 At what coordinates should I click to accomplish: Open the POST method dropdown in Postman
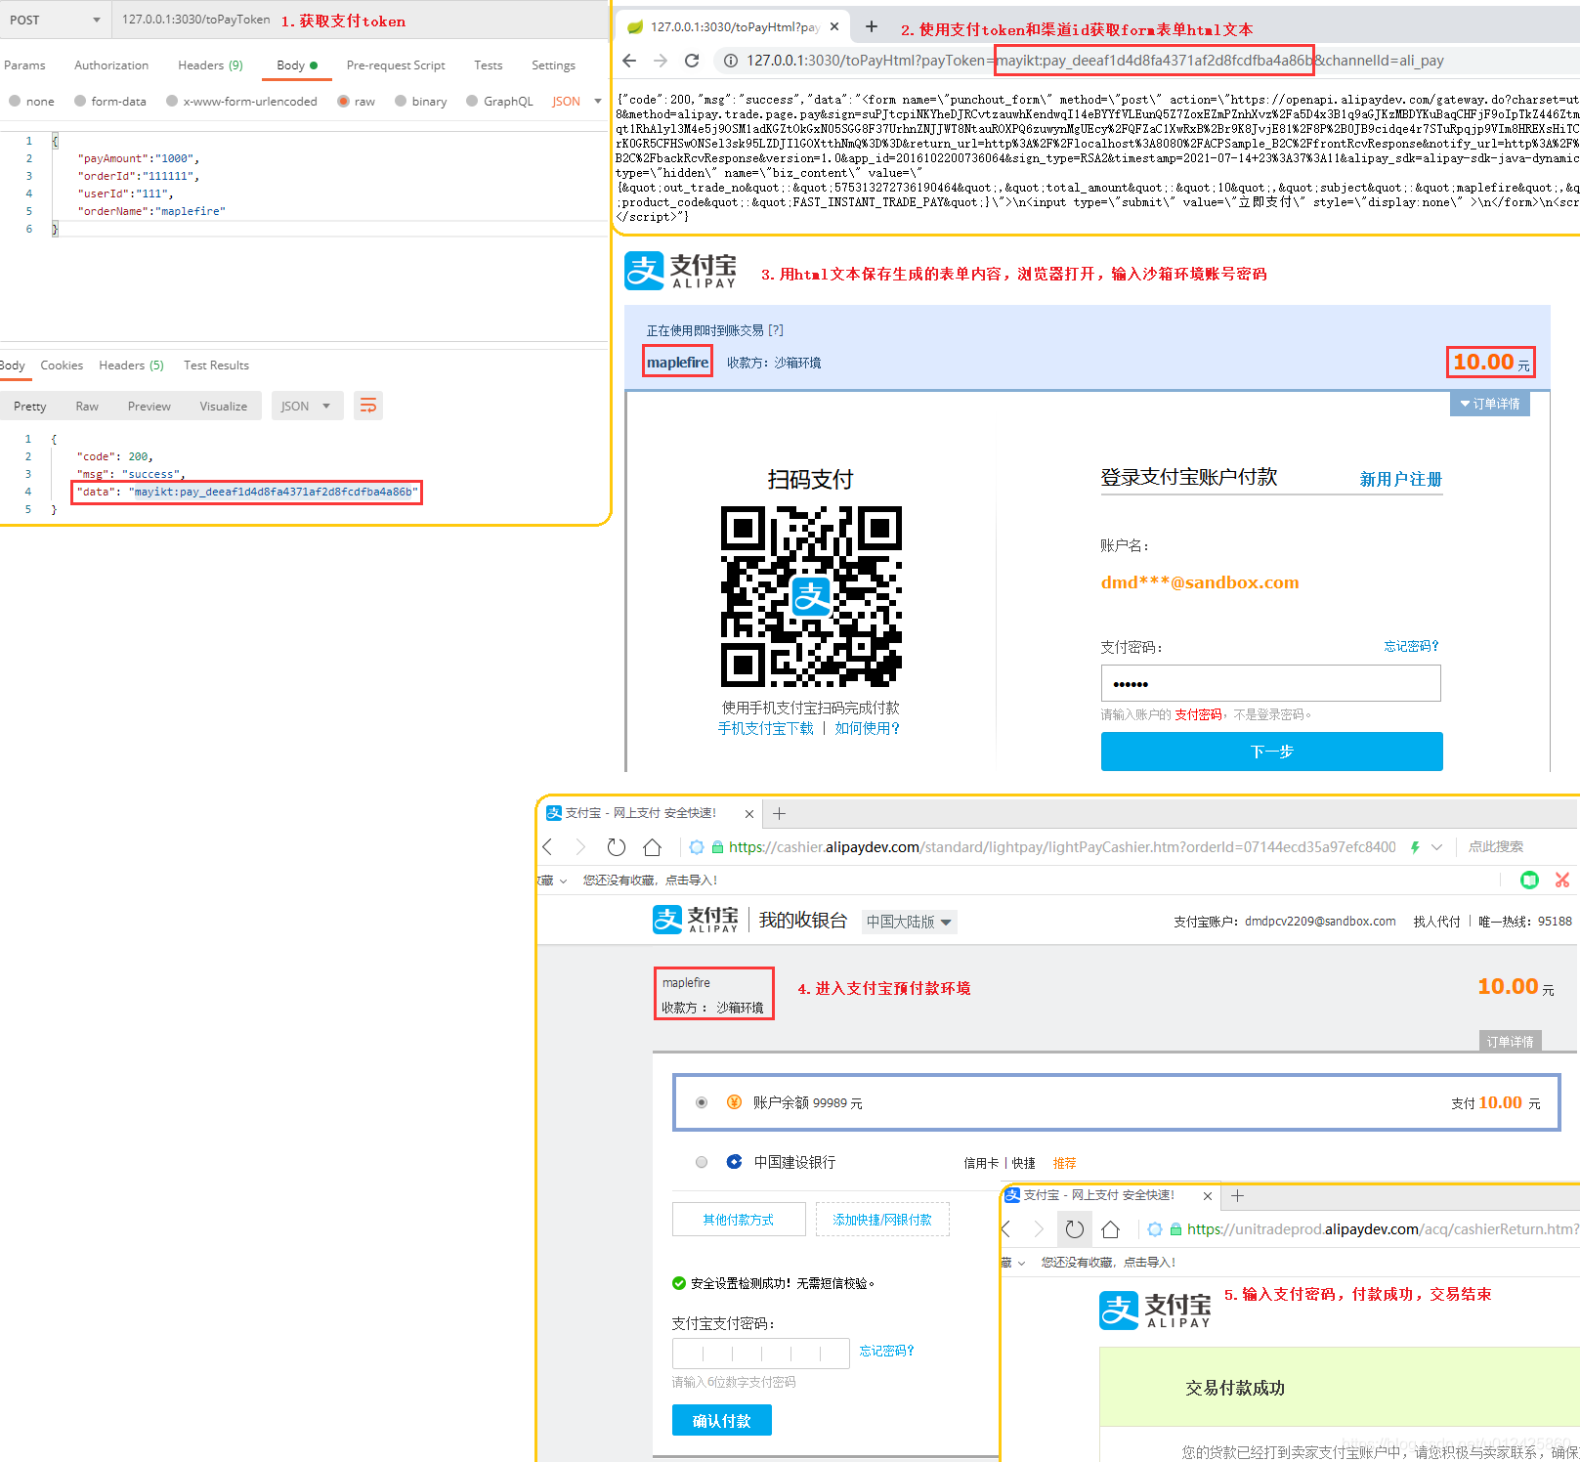54,20
